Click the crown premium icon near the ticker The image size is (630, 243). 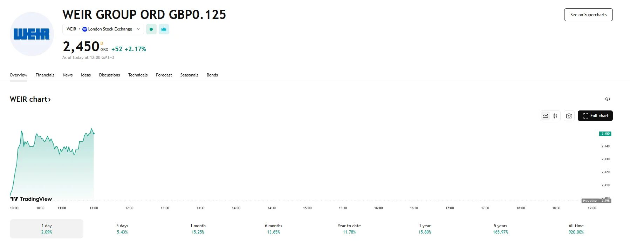[164, 29]
